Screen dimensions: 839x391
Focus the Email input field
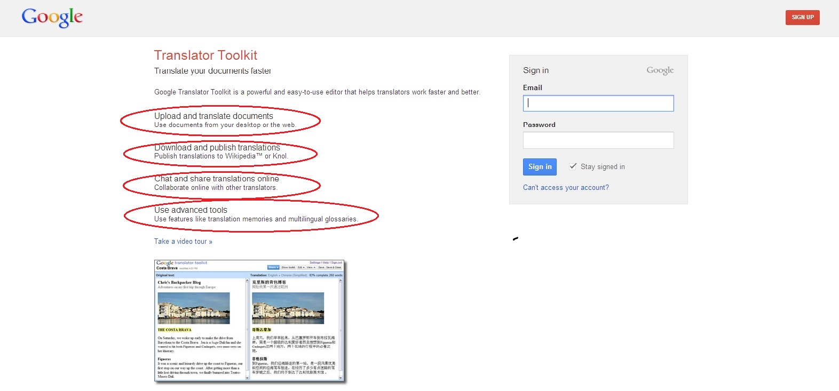point(598,103)
